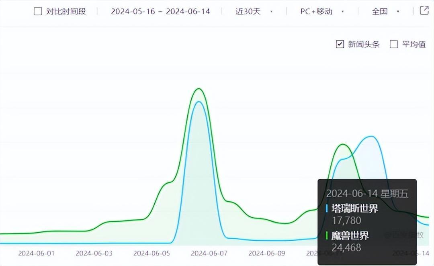The image size is (434, 266).
Task: Click 魔兽世界 in the tooltip
Action: [350, 235]
